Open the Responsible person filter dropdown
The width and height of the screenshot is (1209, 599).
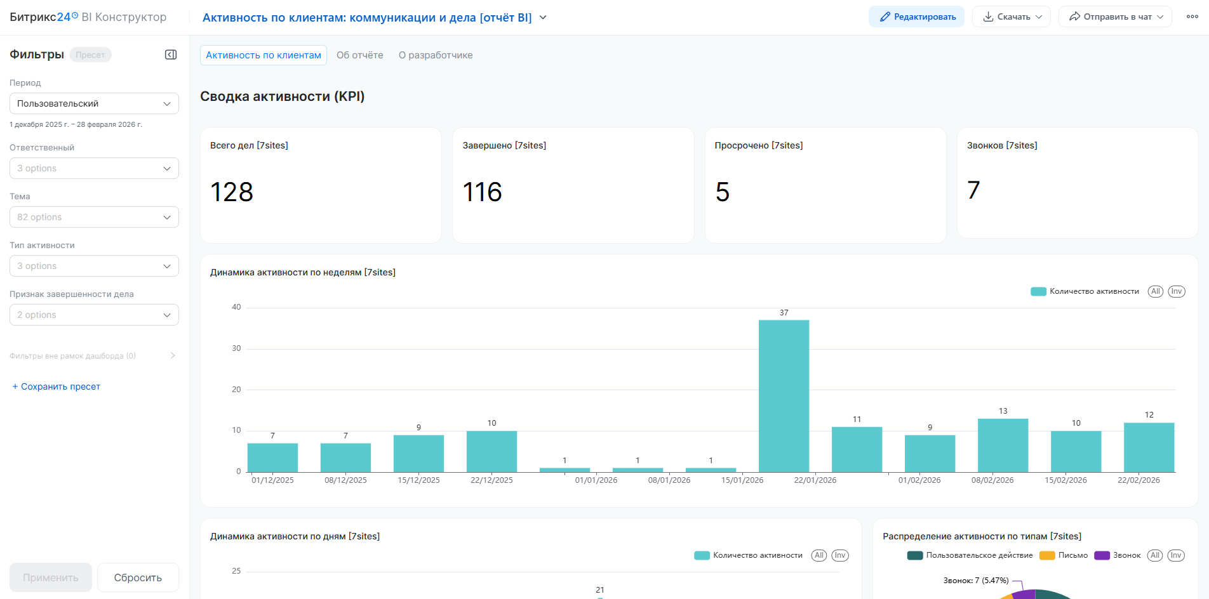[94, 168]
